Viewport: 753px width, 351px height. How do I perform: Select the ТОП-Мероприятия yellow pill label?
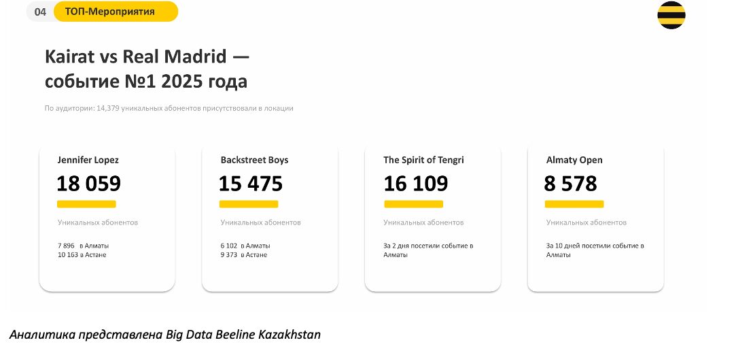(116, 12)
